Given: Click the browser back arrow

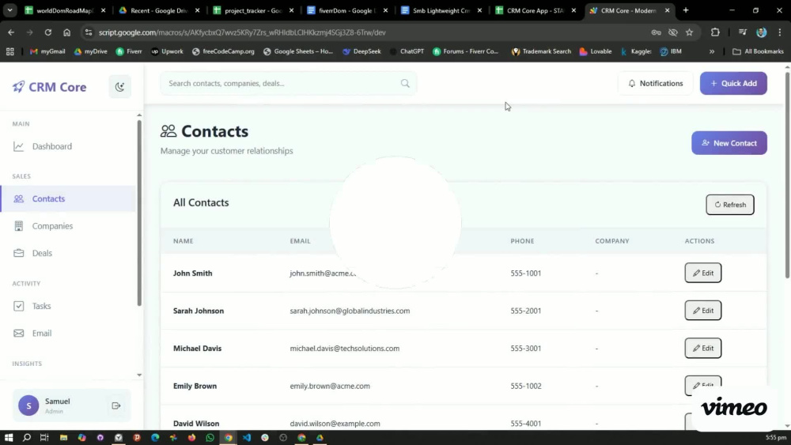Looking at the screenshot, I should point(11,32).
